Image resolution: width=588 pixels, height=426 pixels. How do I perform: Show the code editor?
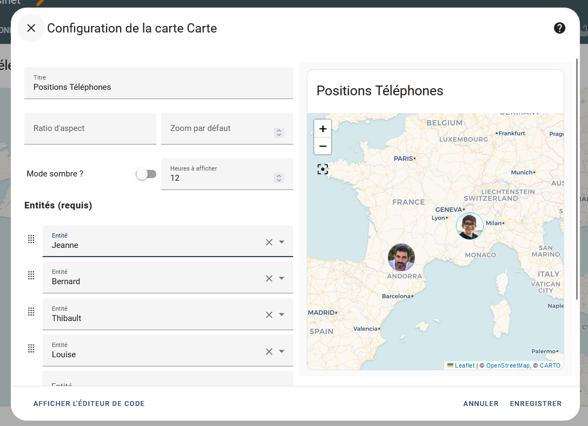coord(89,403)
